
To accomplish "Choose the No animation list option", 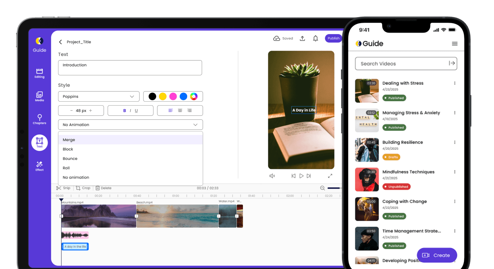I will coord(130,177).
